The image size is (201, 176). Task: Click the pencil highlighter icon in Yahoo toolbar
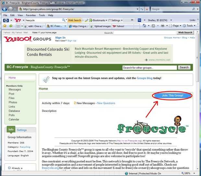coord(87,20)
